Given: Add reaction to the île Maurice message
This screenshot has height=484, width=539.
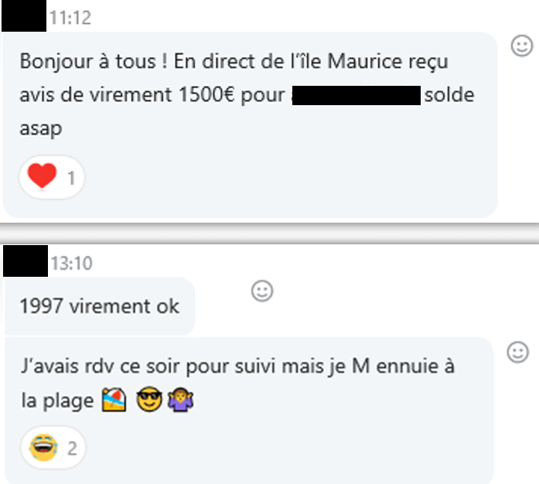Looking at the screenshot, I should 522,46.
